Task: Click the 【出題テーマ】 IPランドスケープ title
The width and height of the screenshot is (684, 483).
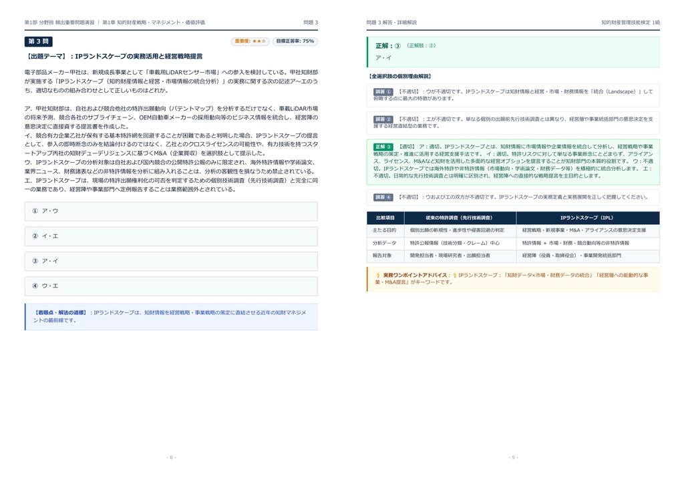Action: click(x=114, y=56)
